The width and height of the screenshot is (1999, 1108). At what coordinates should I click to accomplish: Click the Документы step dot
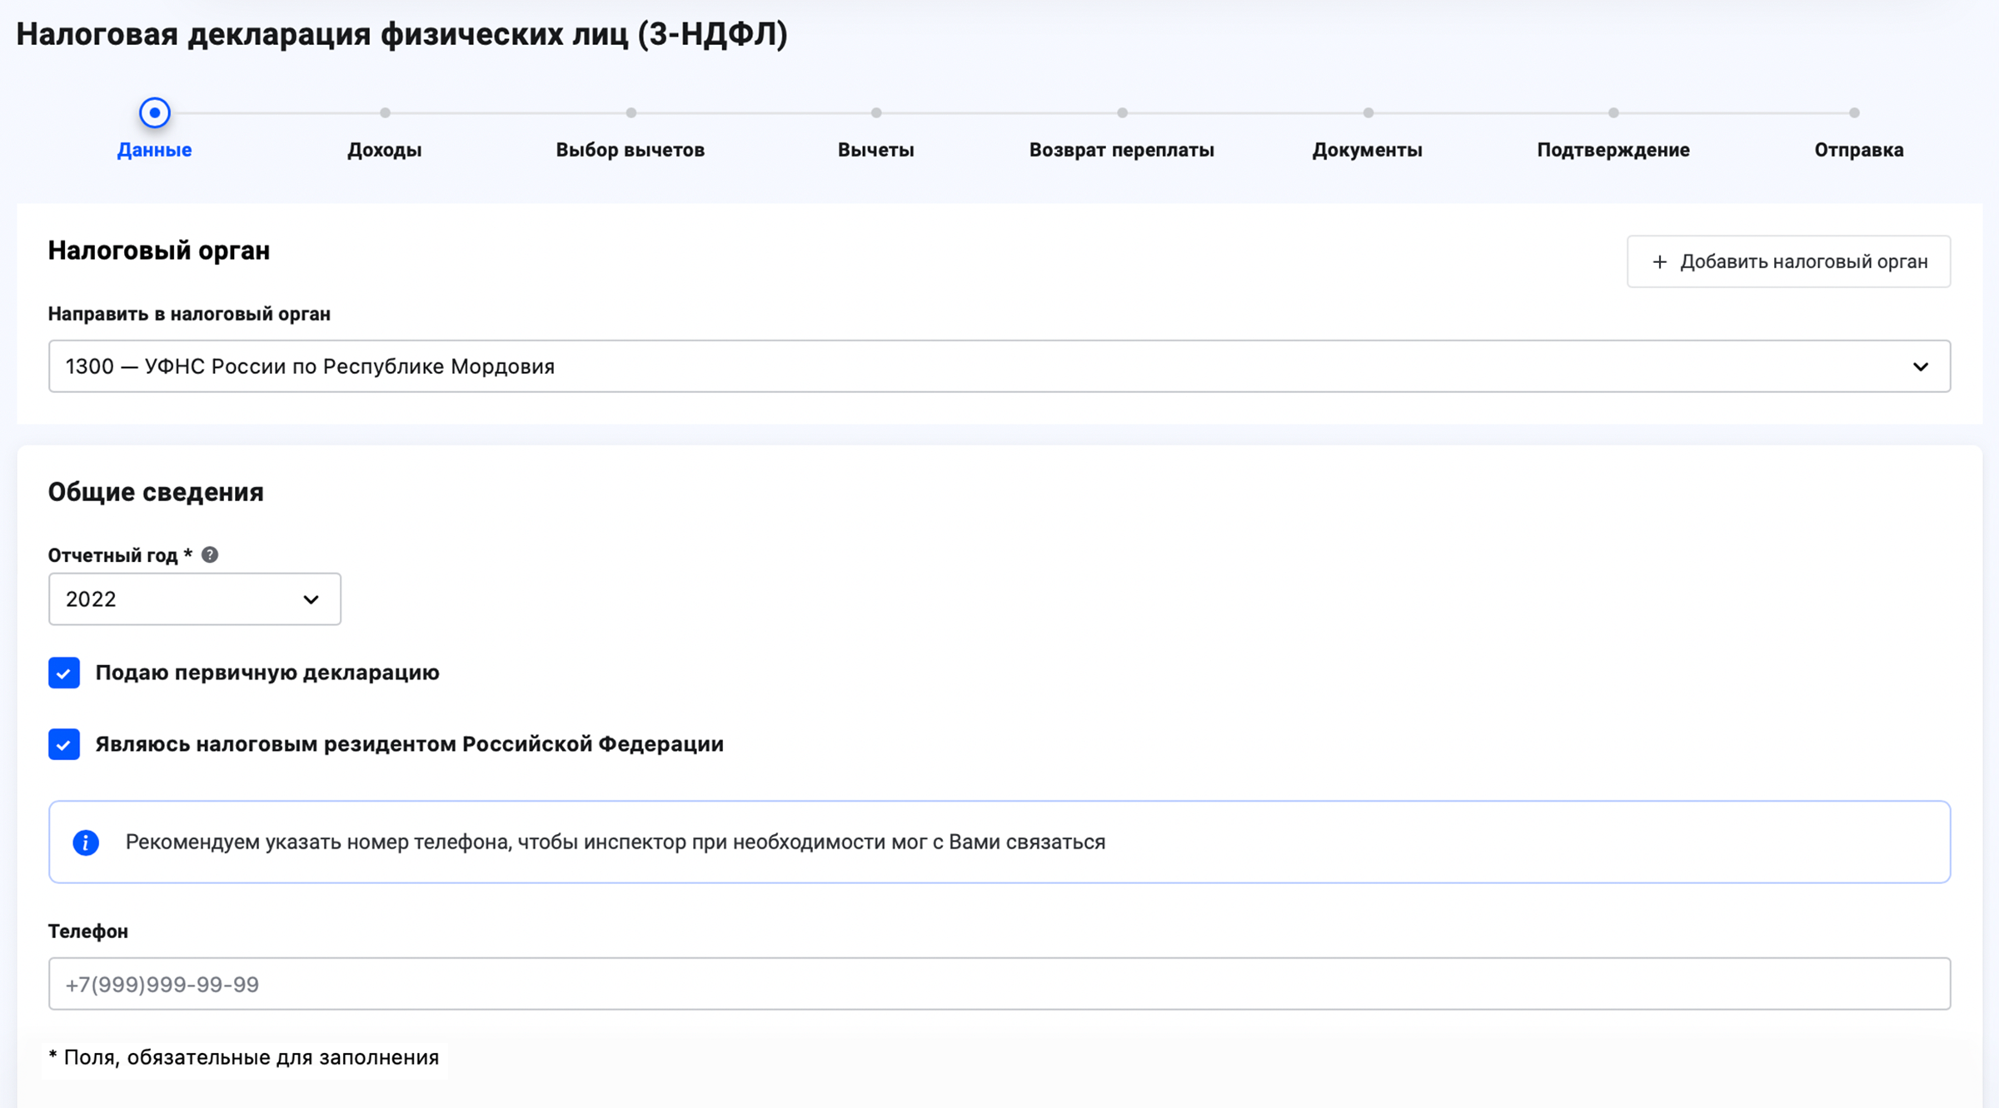tap(1368, 112)
